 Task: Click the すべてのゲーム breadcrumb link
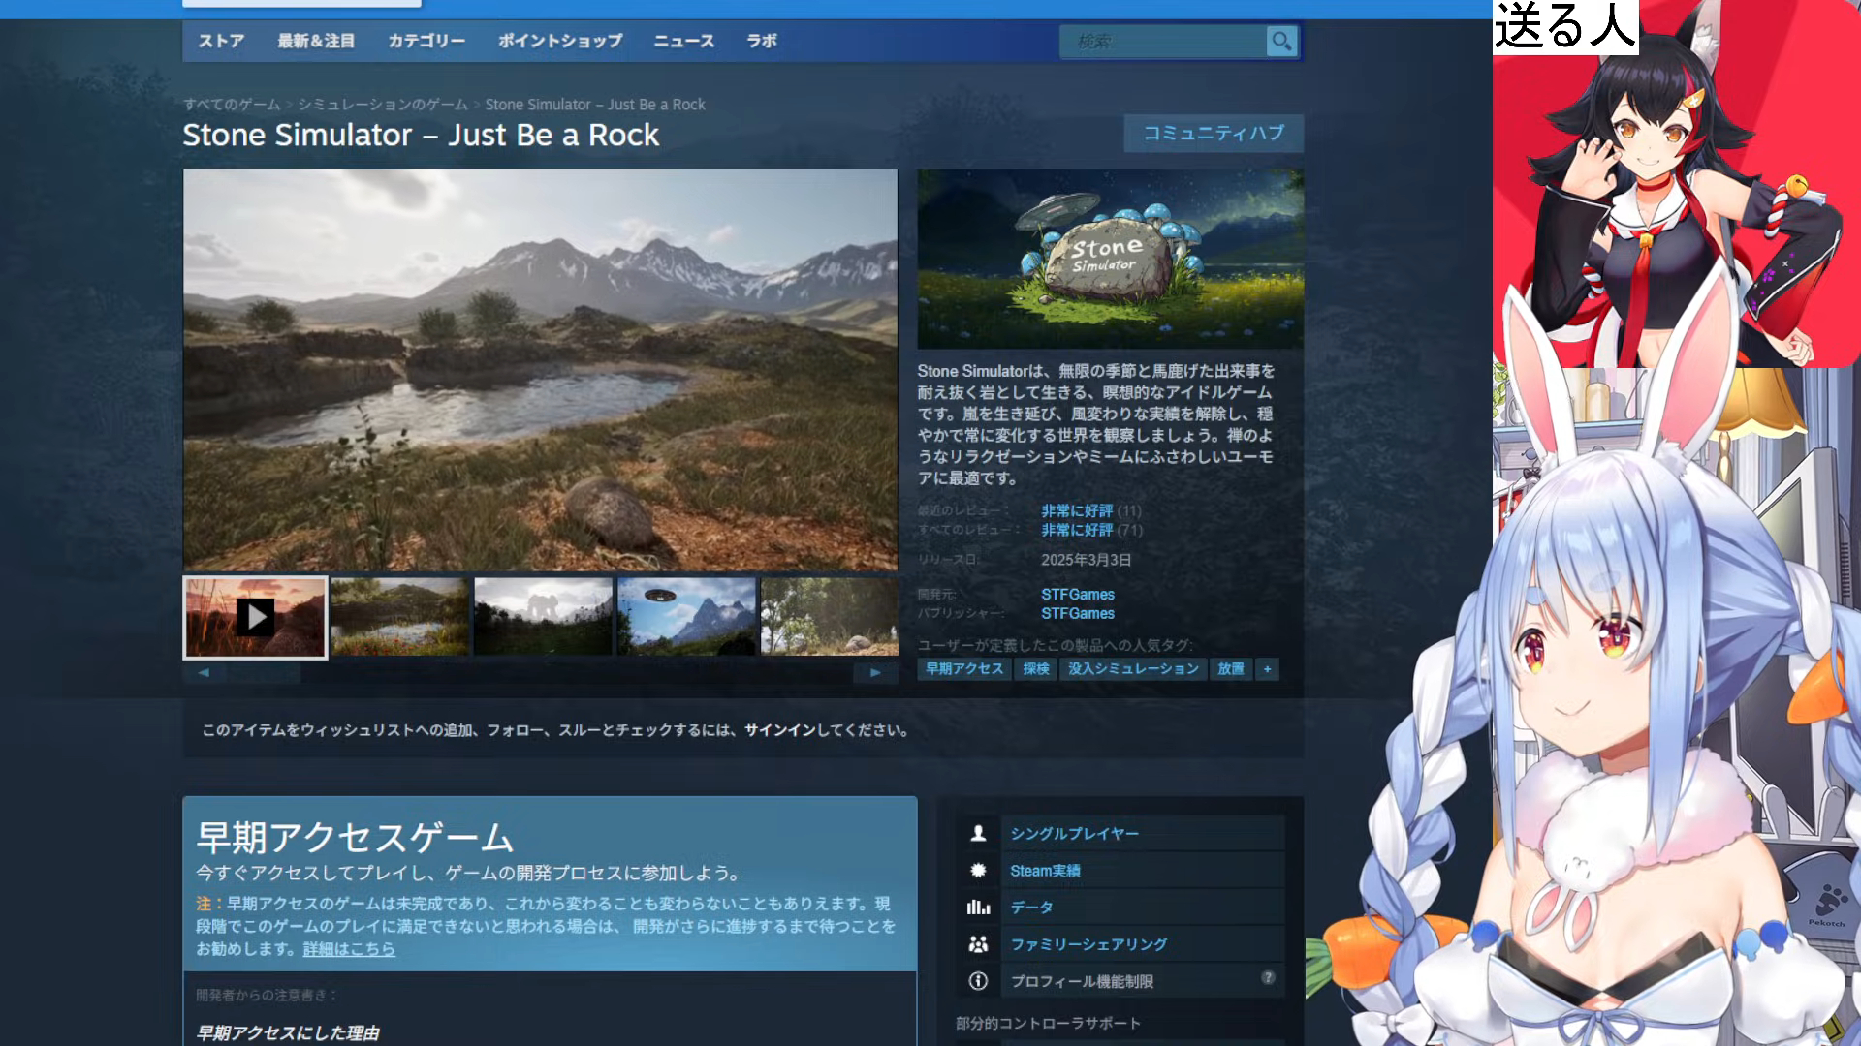pyautogui.click(x=232, y=105)
